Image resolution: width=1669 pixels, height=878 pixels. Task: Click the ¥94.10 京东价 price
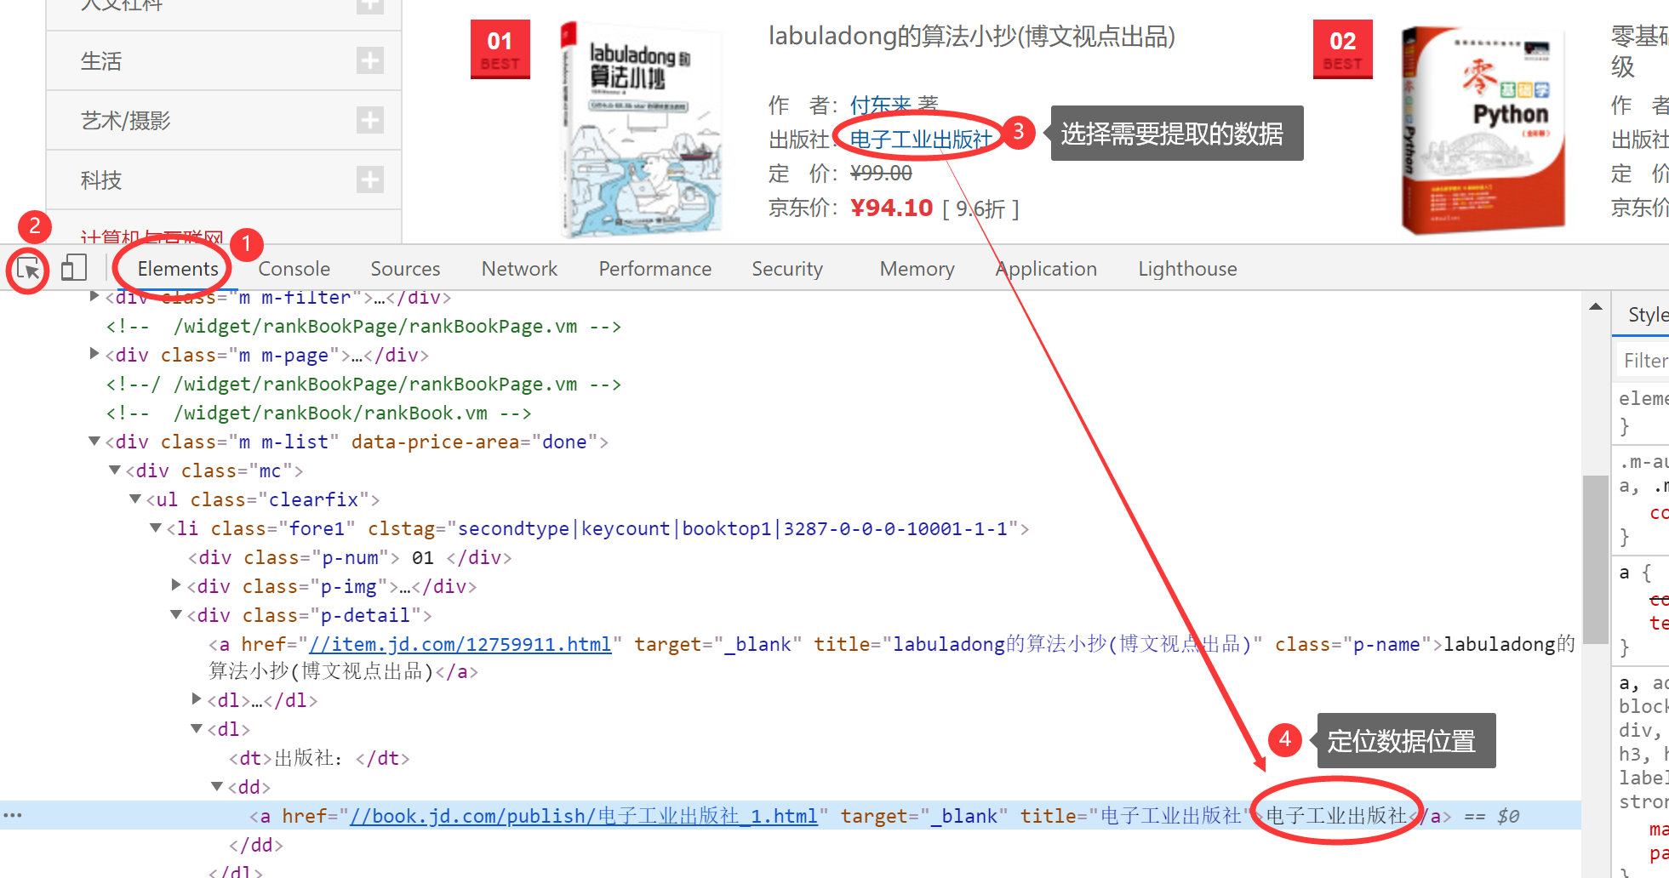891,208
